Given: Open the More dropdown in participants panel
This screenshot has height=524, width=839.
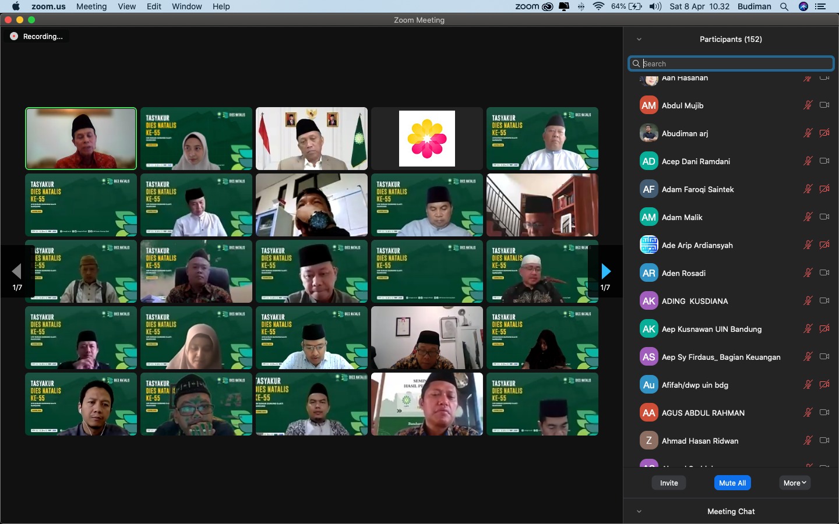Looking at the screenshot, I should click(x=795, y=483).
